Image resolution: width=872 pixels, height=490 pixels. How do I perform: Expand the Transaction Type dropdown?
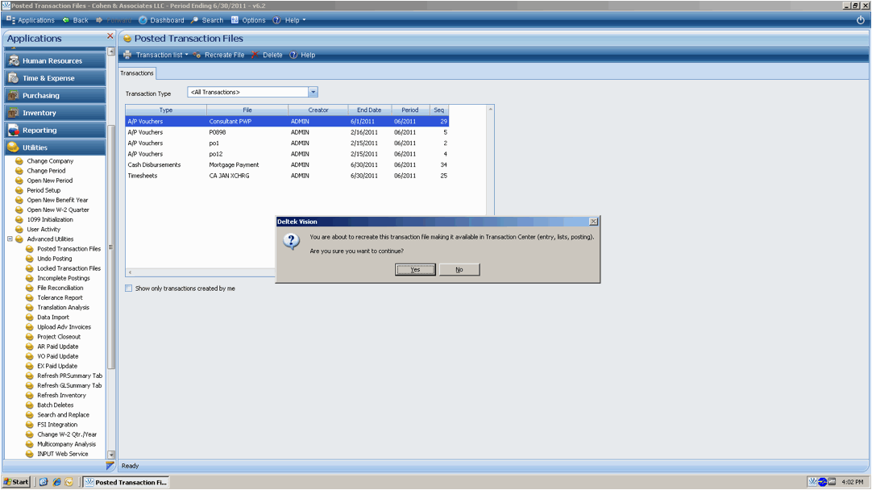[x=313, y=92]
